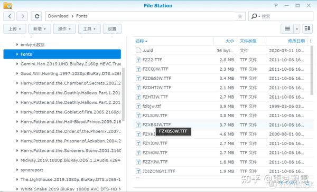Go forward with the right arrow button
This screenshot has width=317, height=192.
[22, 16]
